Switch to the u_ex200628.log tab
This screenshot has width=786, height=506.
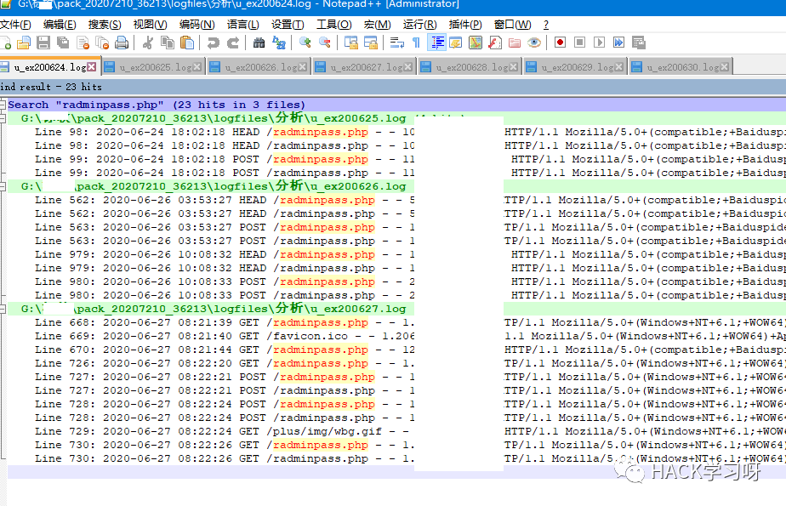tap(470, 67)
